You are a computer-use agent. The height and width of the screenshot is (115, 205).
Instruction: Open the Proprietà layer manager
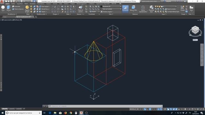click(x=152, y=9)
